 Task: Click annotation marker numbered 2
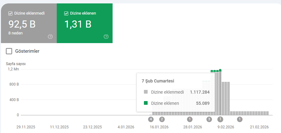coord(162,119)
